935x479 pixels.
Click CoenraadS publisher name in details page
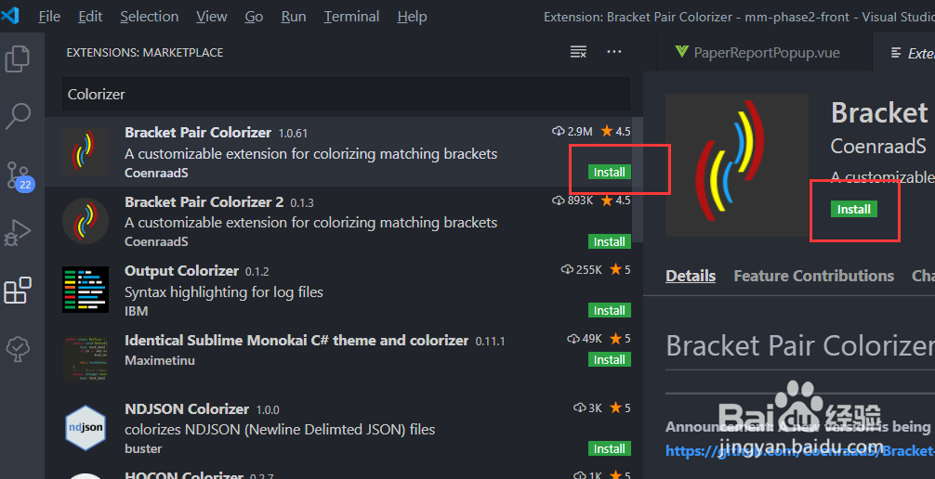coord(878,146)
